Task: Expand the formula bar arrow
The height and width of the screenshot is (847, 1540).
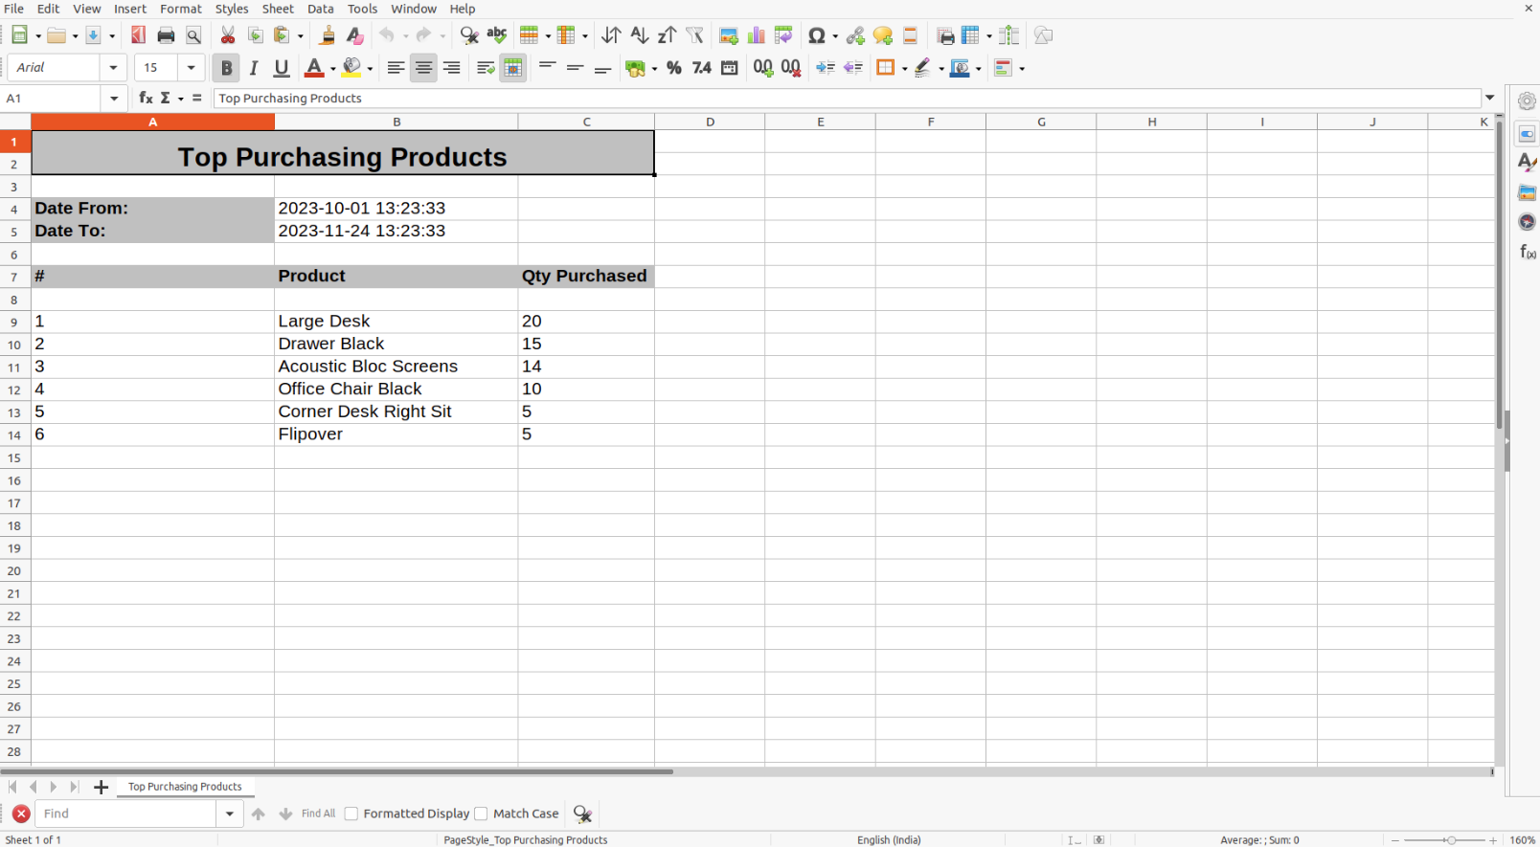Action: (1489, 98)
